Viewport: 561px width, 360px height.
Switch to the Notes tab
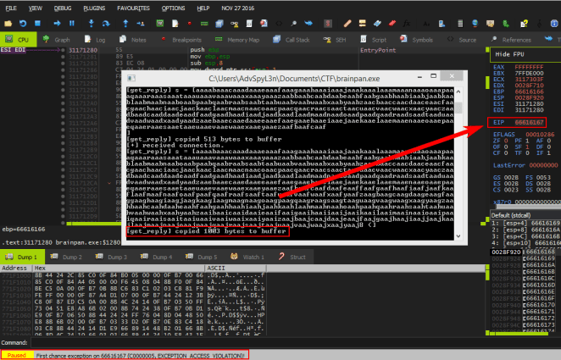coord(133,39)
